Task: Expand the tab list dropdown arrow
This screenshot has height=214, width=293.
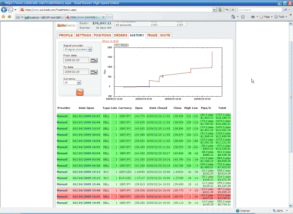Action: click(x=22, y=17)
